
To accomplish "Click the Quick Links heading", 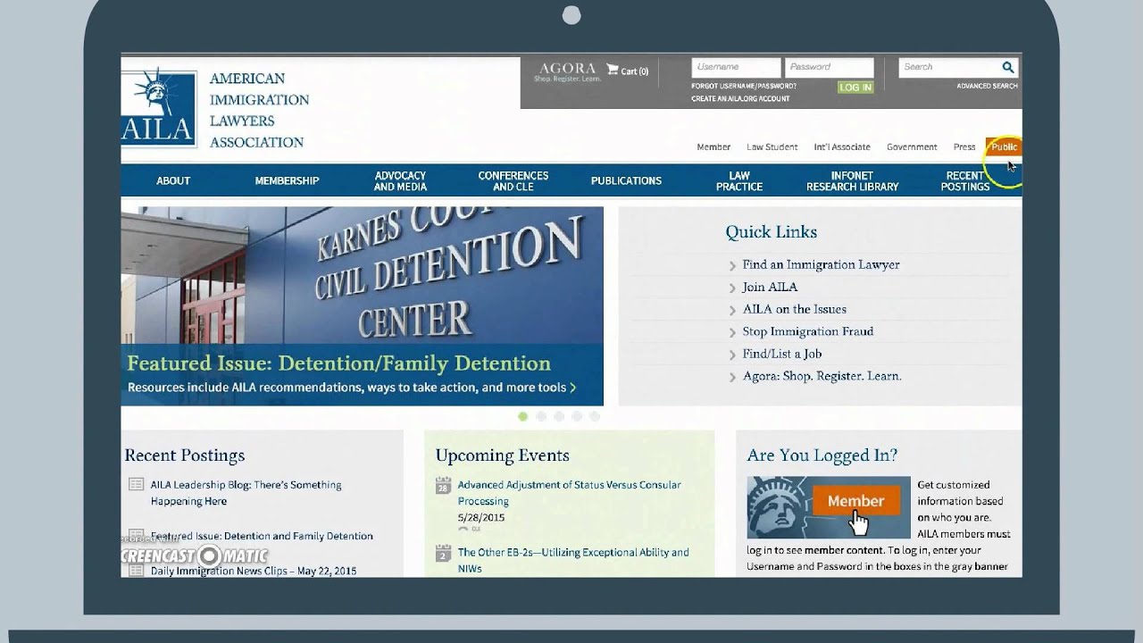I will tap(771, 232).
